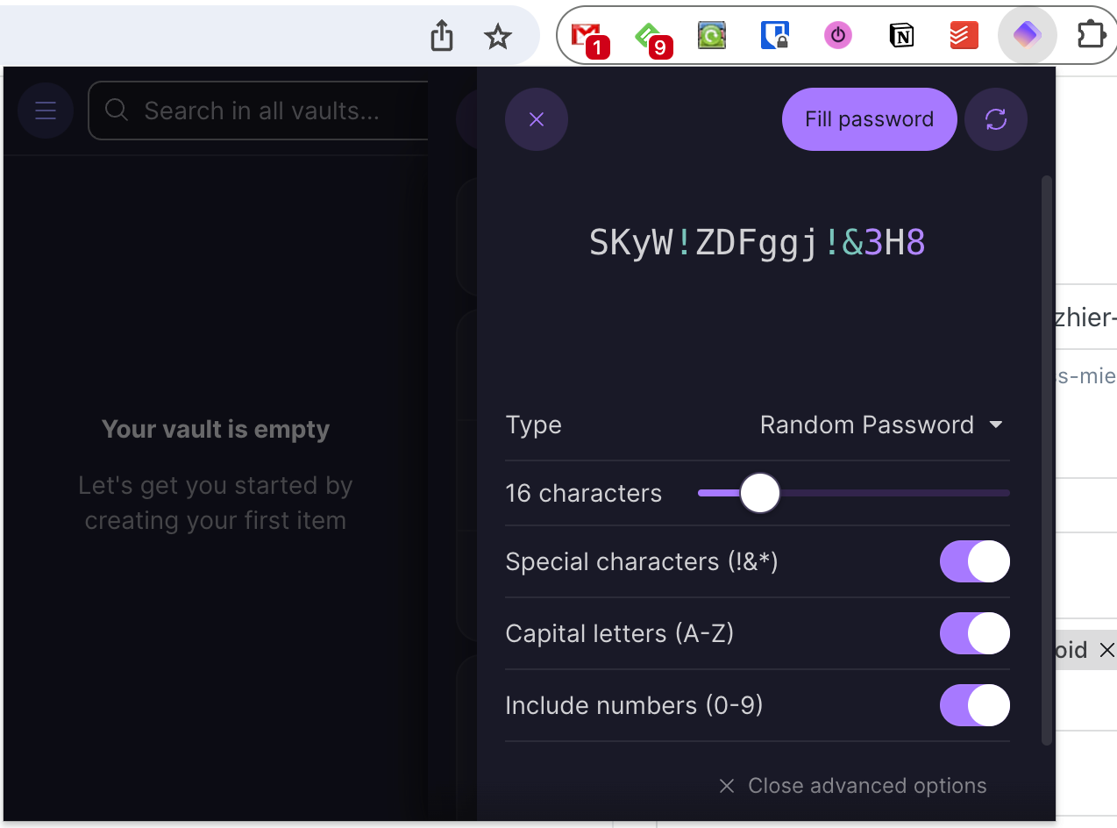The height and width of the screenshot is (828, 1117).
Task: Open the hamburger menu in vault
Action: (x=46, y=111)
